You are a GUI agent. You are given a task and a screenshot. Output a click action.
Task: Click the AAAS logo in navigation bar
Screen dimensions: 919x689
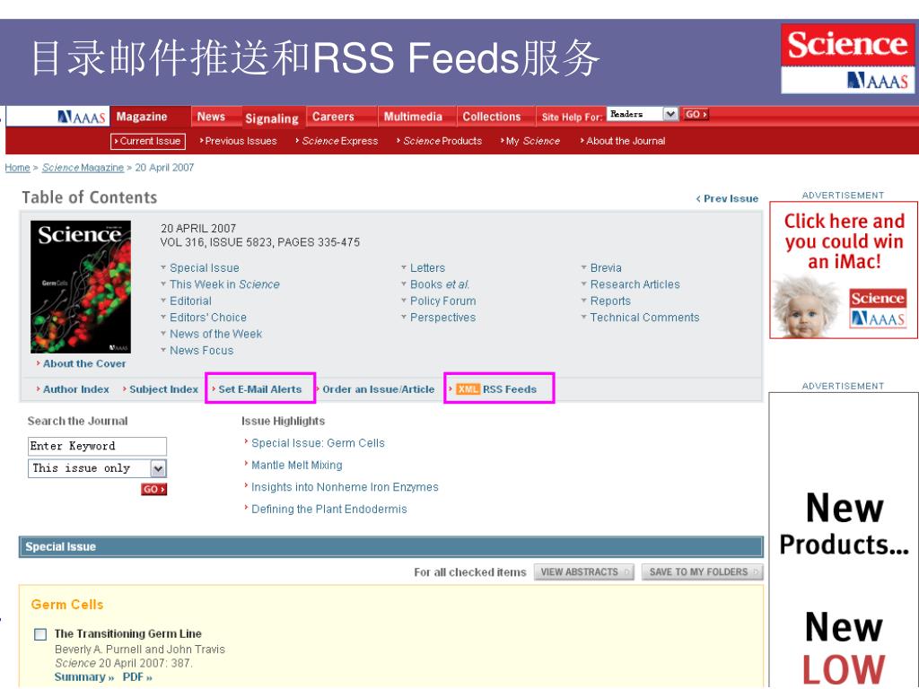(82, 118)
